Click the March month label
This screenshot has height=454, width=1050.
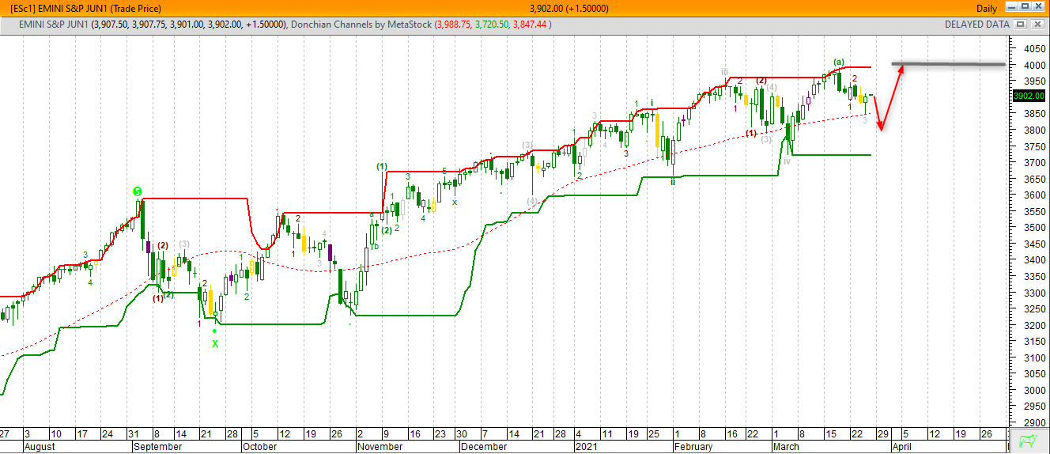pos(786,447)
